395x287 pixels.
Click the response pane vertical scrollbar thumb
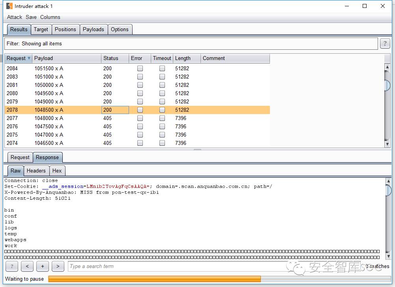tap(388, 190)
